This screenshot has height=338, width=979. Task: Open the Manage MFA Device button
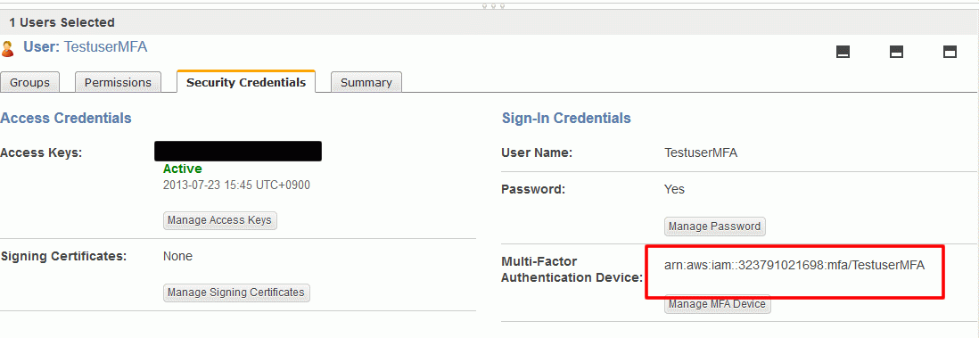pyautogui.click(x=718, y=304)
